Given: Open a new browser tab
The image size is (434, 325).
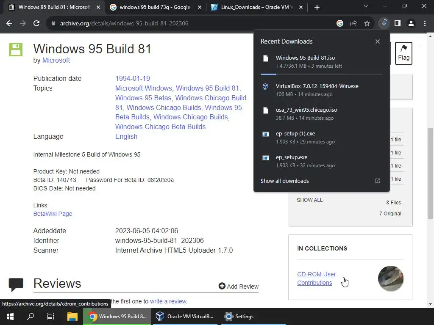Looking at the screenshot, I should coord(317,7).
